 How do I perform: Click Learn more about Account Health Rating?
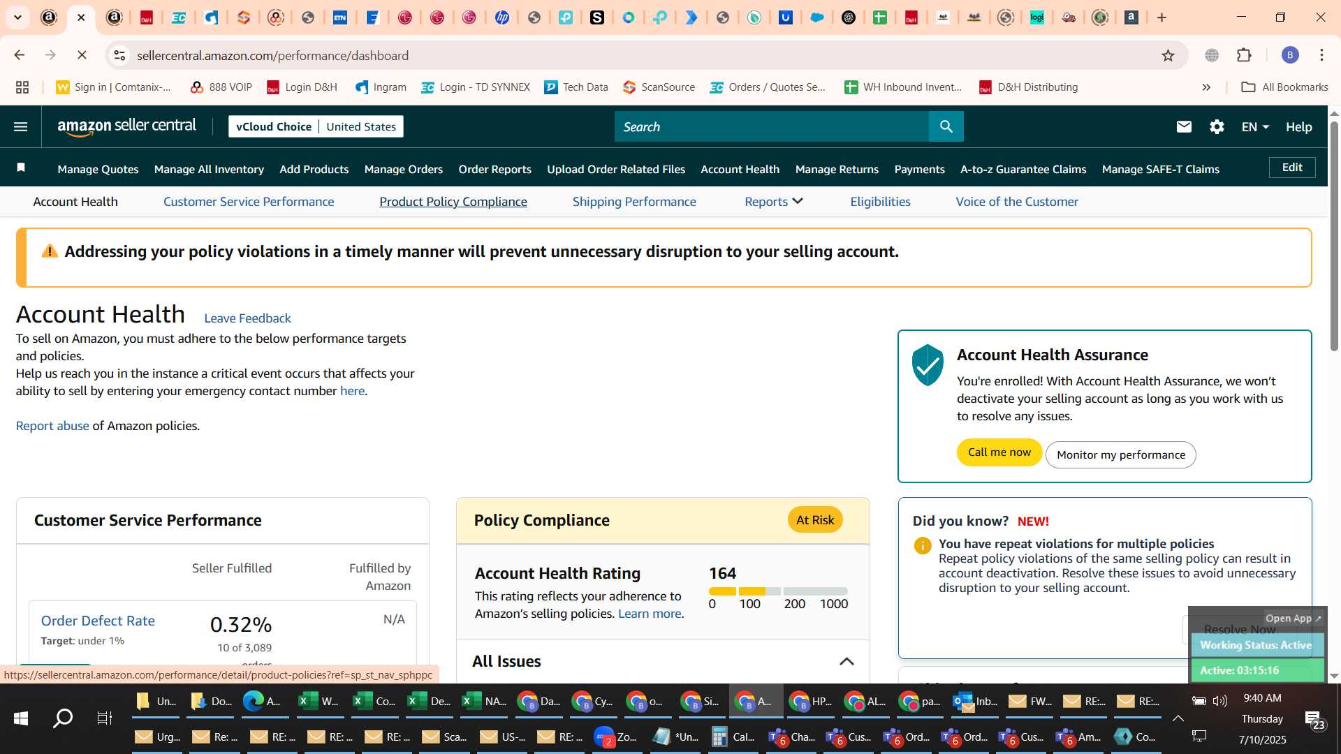tap(650, 614)
